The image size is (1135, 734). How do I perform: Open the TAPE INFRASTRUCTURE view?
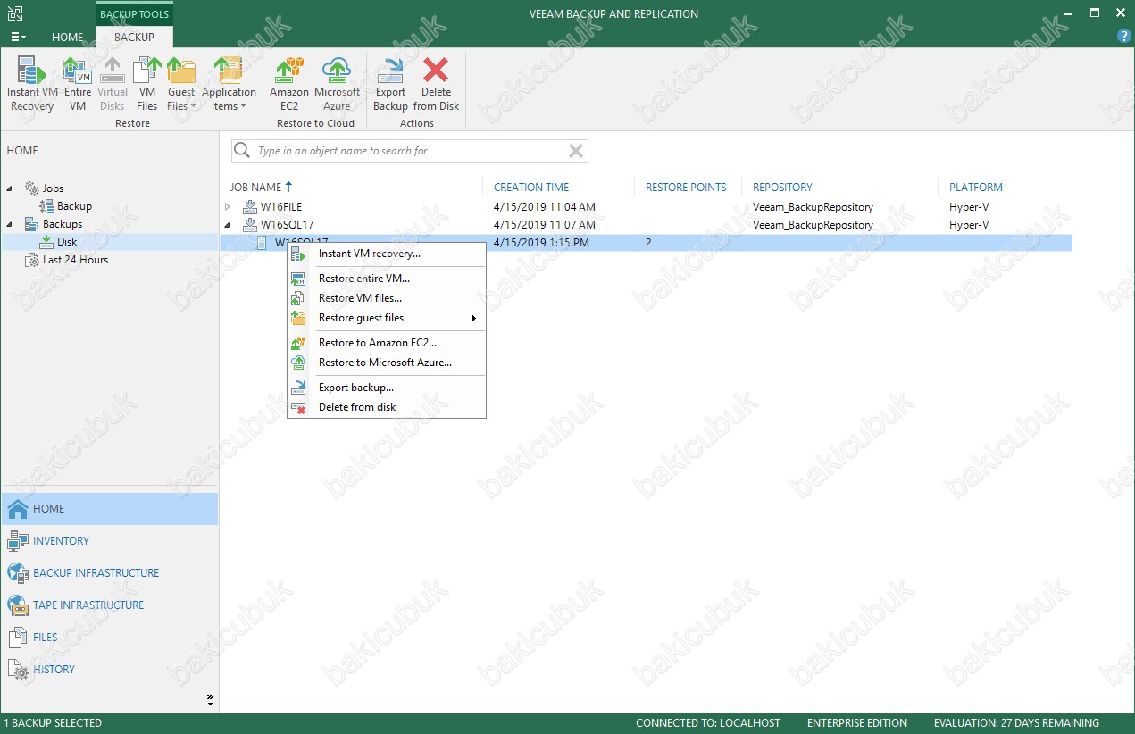[109, 605]
